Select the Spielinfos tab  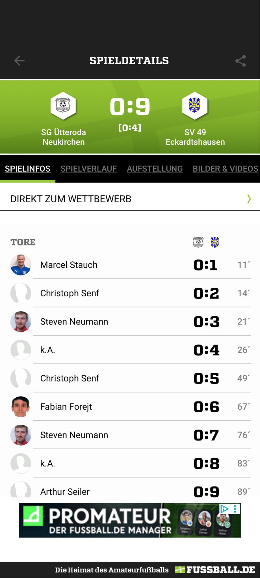coord(28,169)
